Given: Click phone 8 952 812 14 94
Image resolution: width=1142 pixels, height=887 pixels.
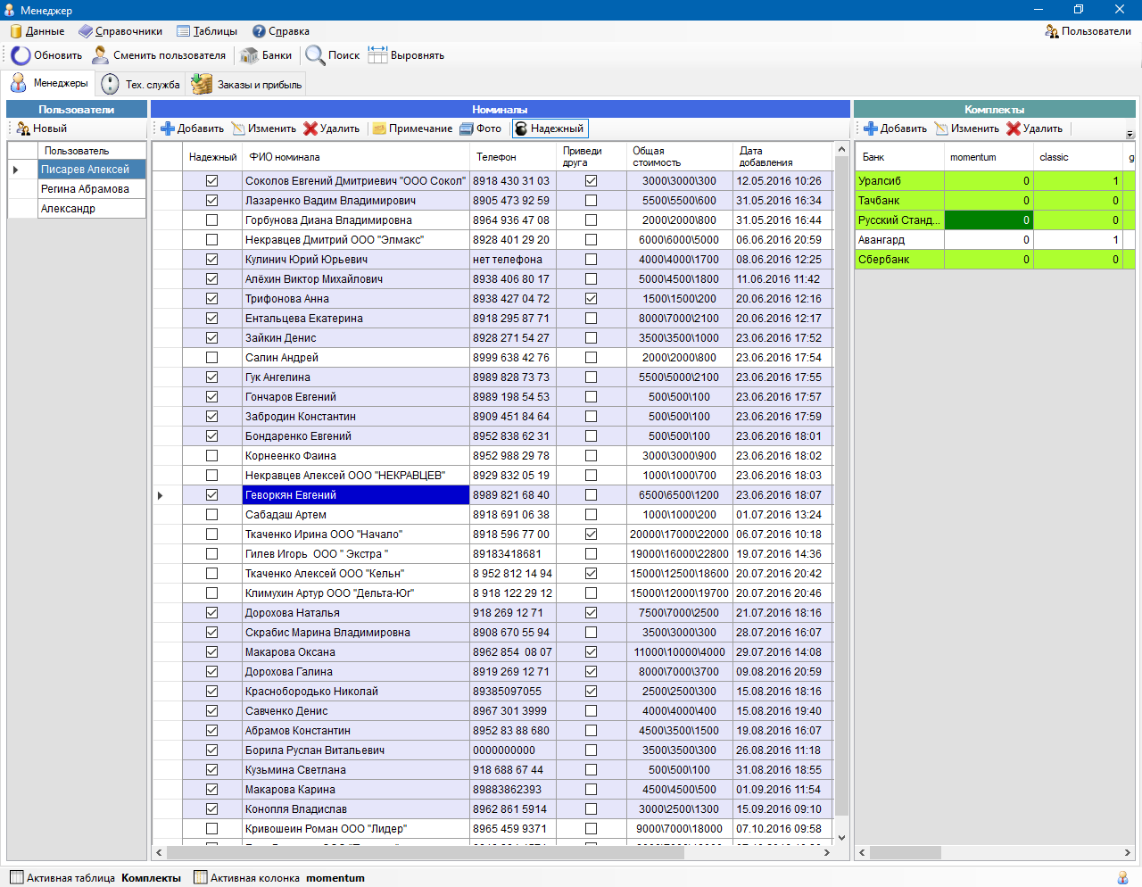Looking at the screenshot, I should (x=512, y=573).
